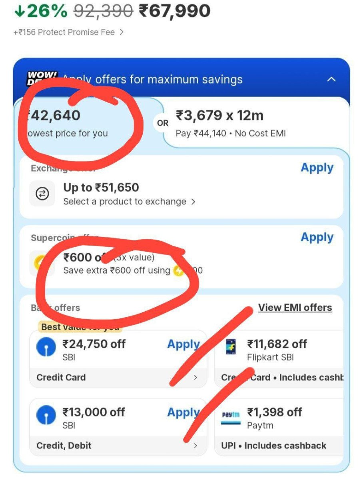Collapse the Apply offers panel
The width and height of the screenshot is (363, 480).
coord(331,79)
